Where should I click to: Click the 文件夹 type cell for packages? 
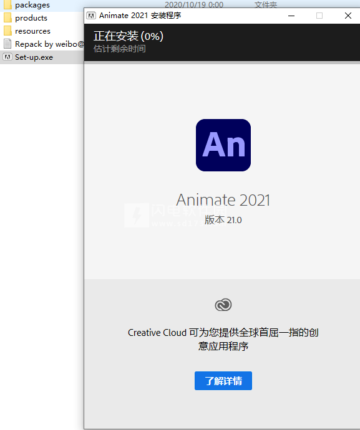click(x=266, y=4)
